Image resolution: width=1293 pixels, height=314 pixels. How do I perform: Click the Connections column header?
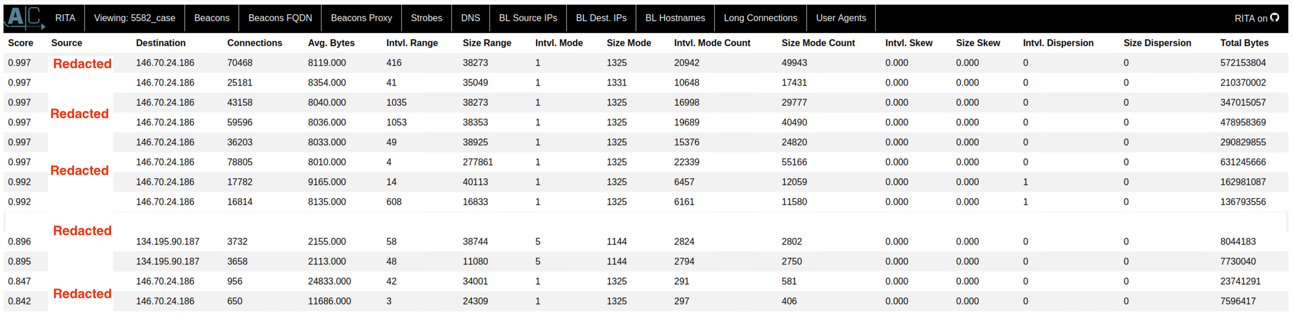254,43
